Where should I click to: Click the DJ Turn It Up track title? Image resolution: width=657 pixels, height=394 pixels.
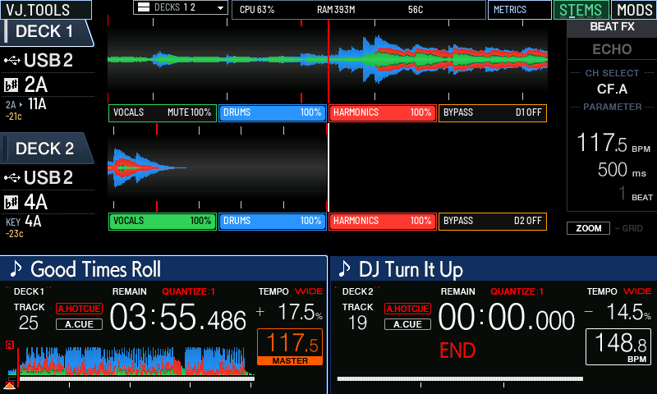click(411, 270)
